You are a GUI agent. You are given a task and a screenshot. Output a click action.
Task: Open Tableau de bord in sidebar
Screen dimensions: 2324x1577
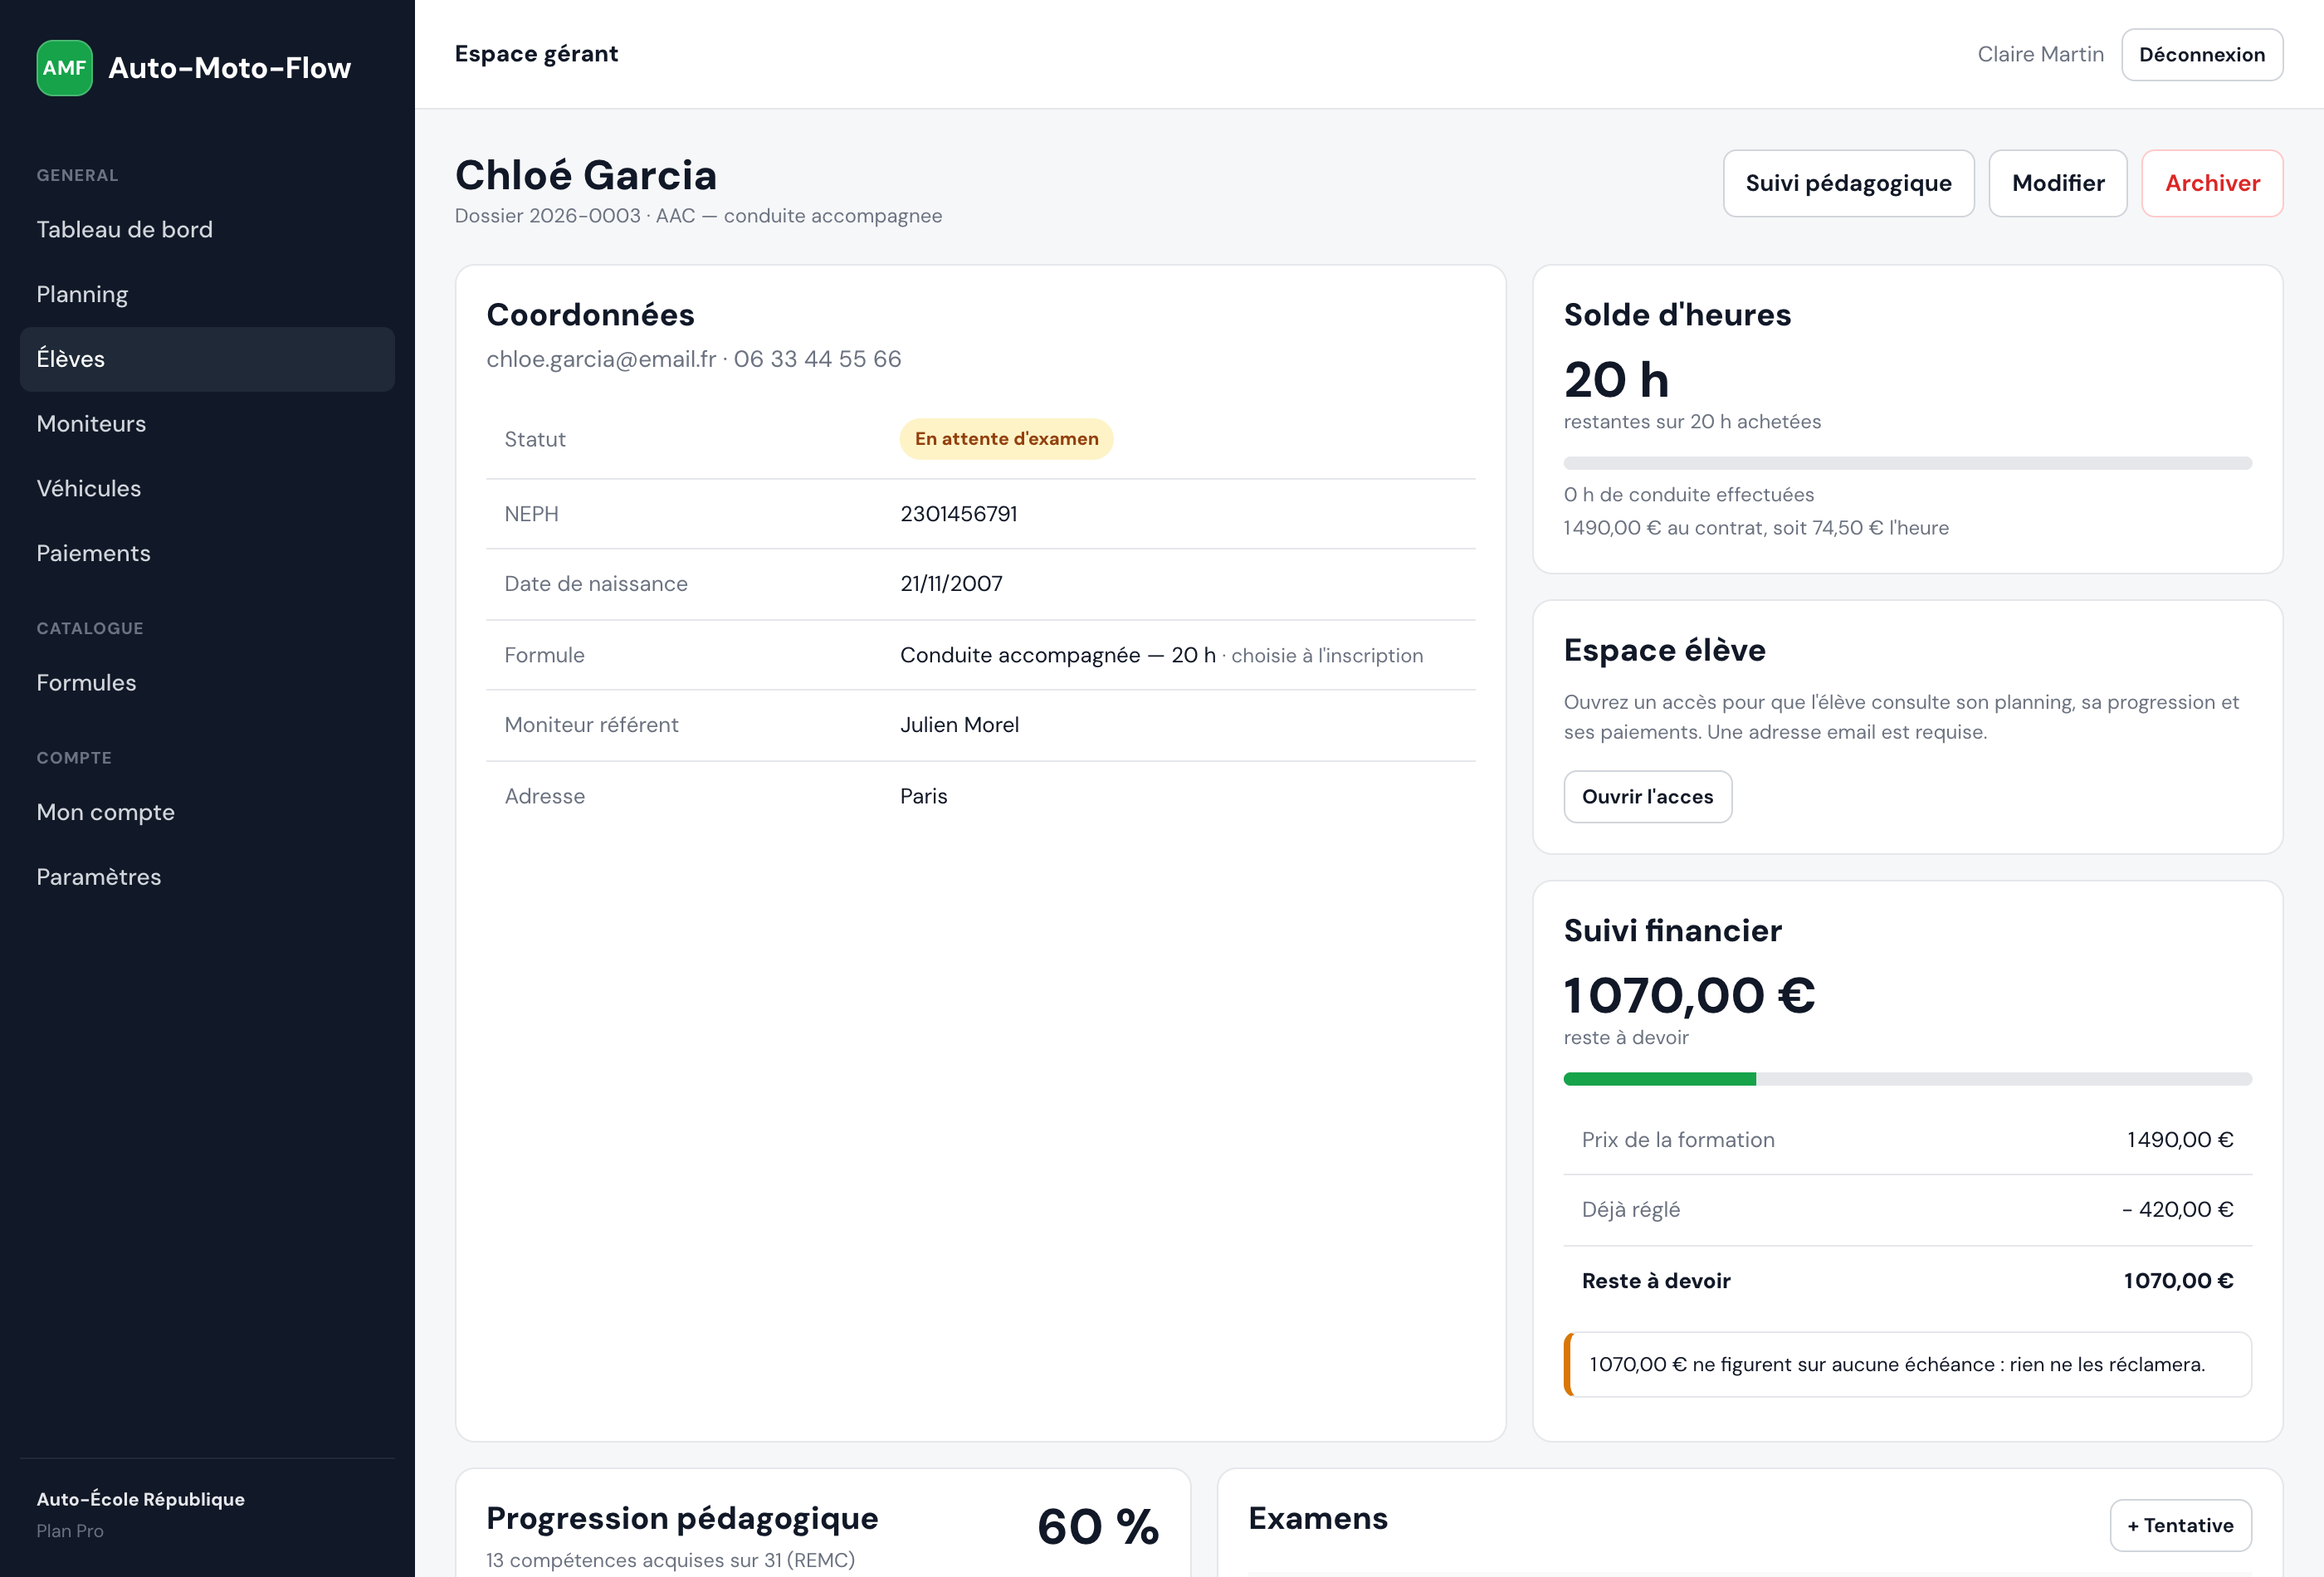click(x=207, y=230)
